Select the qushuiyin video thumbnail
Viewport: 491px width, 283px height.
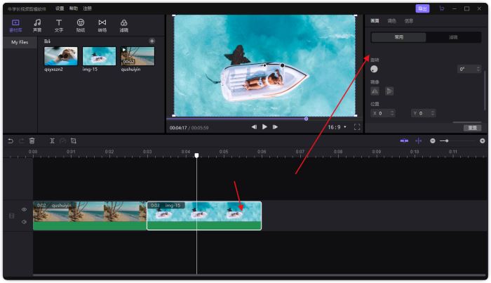click(137, 56)
